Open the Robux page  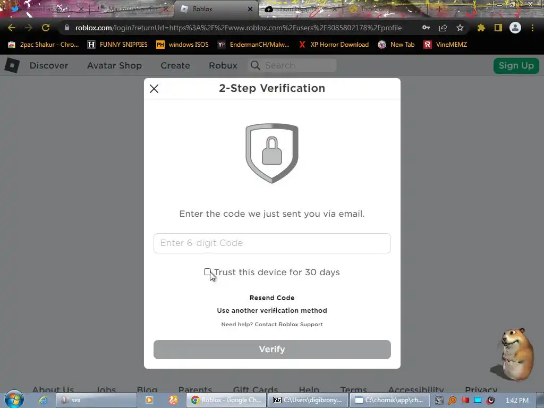pyautogui.click(x=223, y=65)
